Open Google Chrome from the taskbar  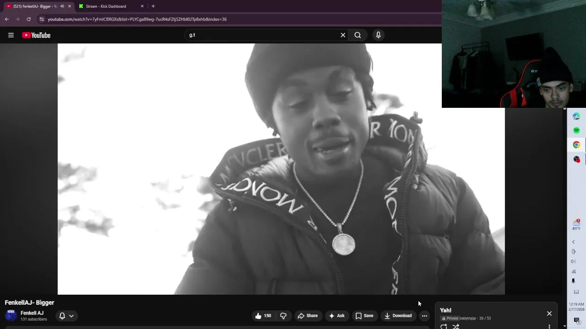click(576, 145)
